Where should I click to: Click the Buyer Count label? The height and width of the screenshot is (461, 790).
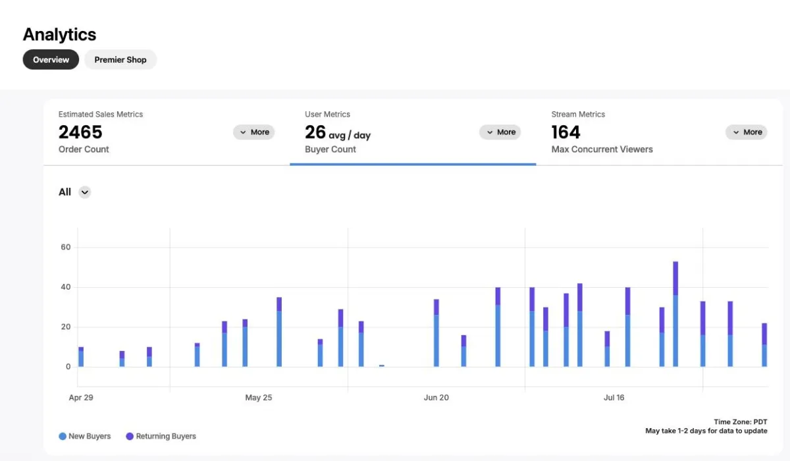[x=330, y=149]
